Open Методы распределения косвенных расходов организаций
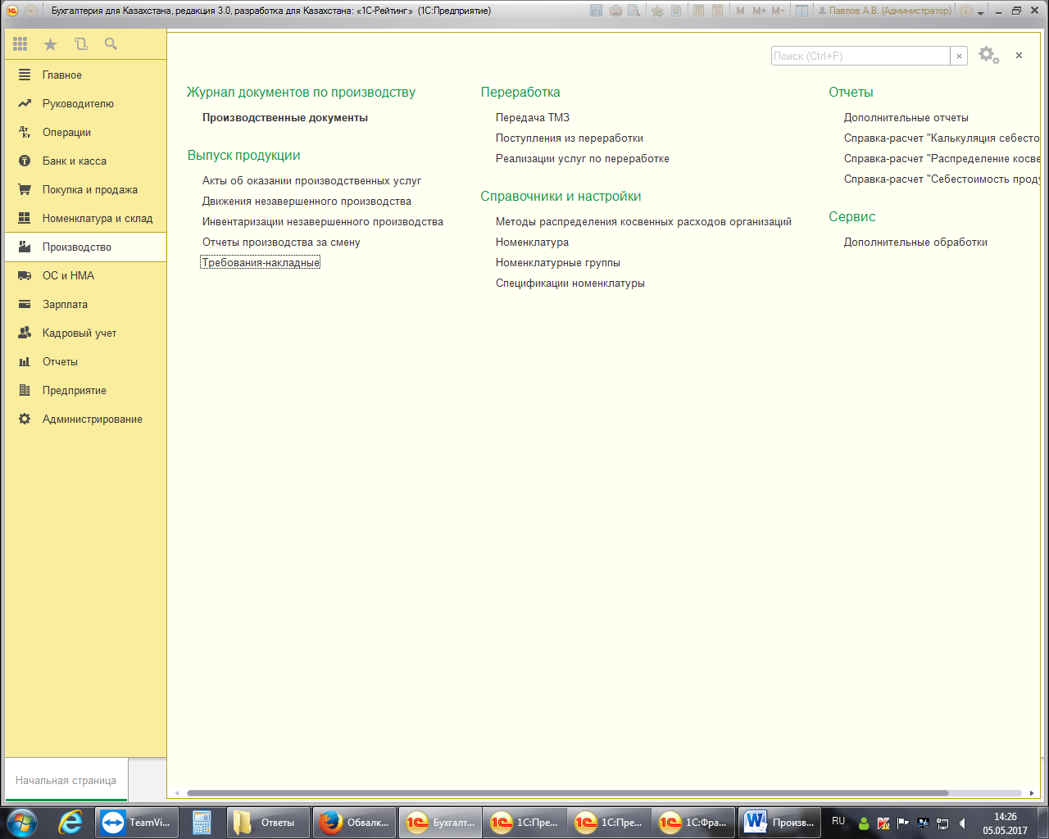Viewport: 1049px width, 839px height. pos(643,221)
